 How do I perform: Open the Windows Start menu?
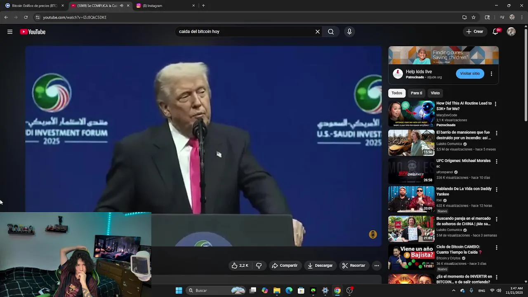click(179, 290)
